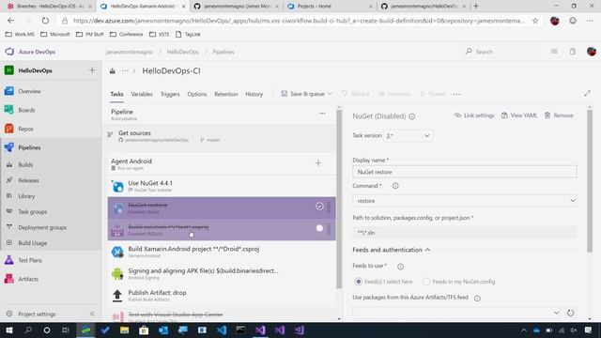The width and height of the screenshot is (601, 338).
Task: Show Feeds to use info icon
Action: (x=401, y=267)
